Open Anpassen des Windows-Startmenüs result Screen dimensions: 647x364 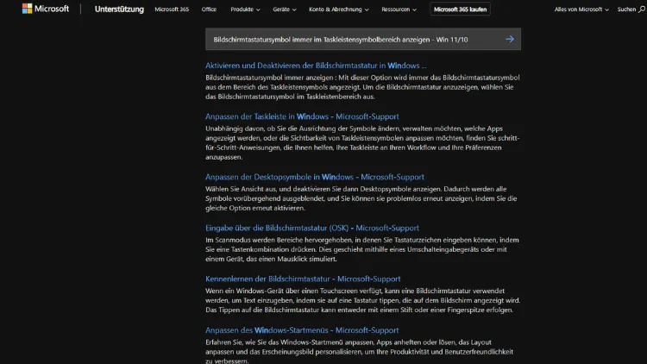tap(302, 330)
